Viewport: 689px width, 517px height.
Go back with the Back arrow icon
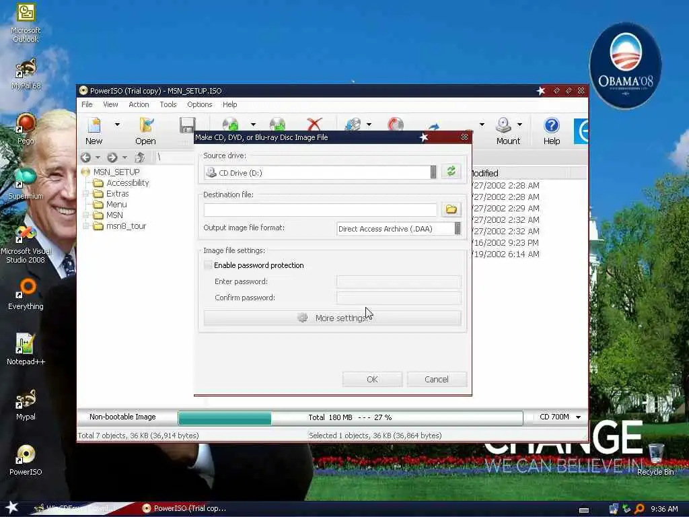85,157
